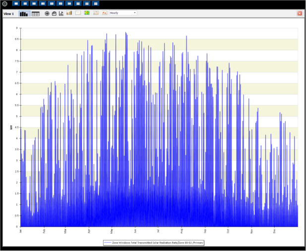Image resolution: width=306 pixels, height=251 pixels.
Task: Select the line chart type icon
Action: [78, 13]
